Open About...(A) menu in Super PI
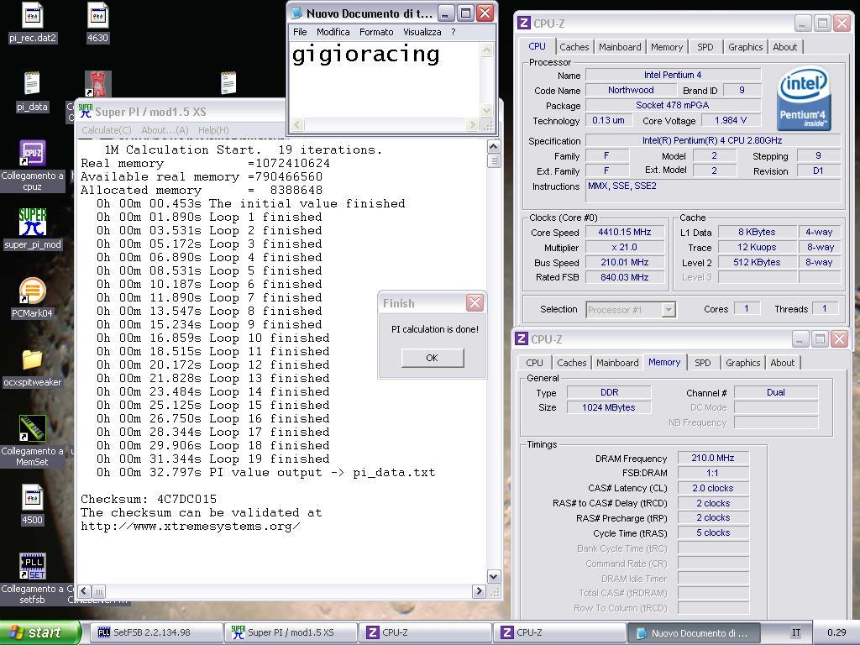The image size is (860, 645). 165,130
